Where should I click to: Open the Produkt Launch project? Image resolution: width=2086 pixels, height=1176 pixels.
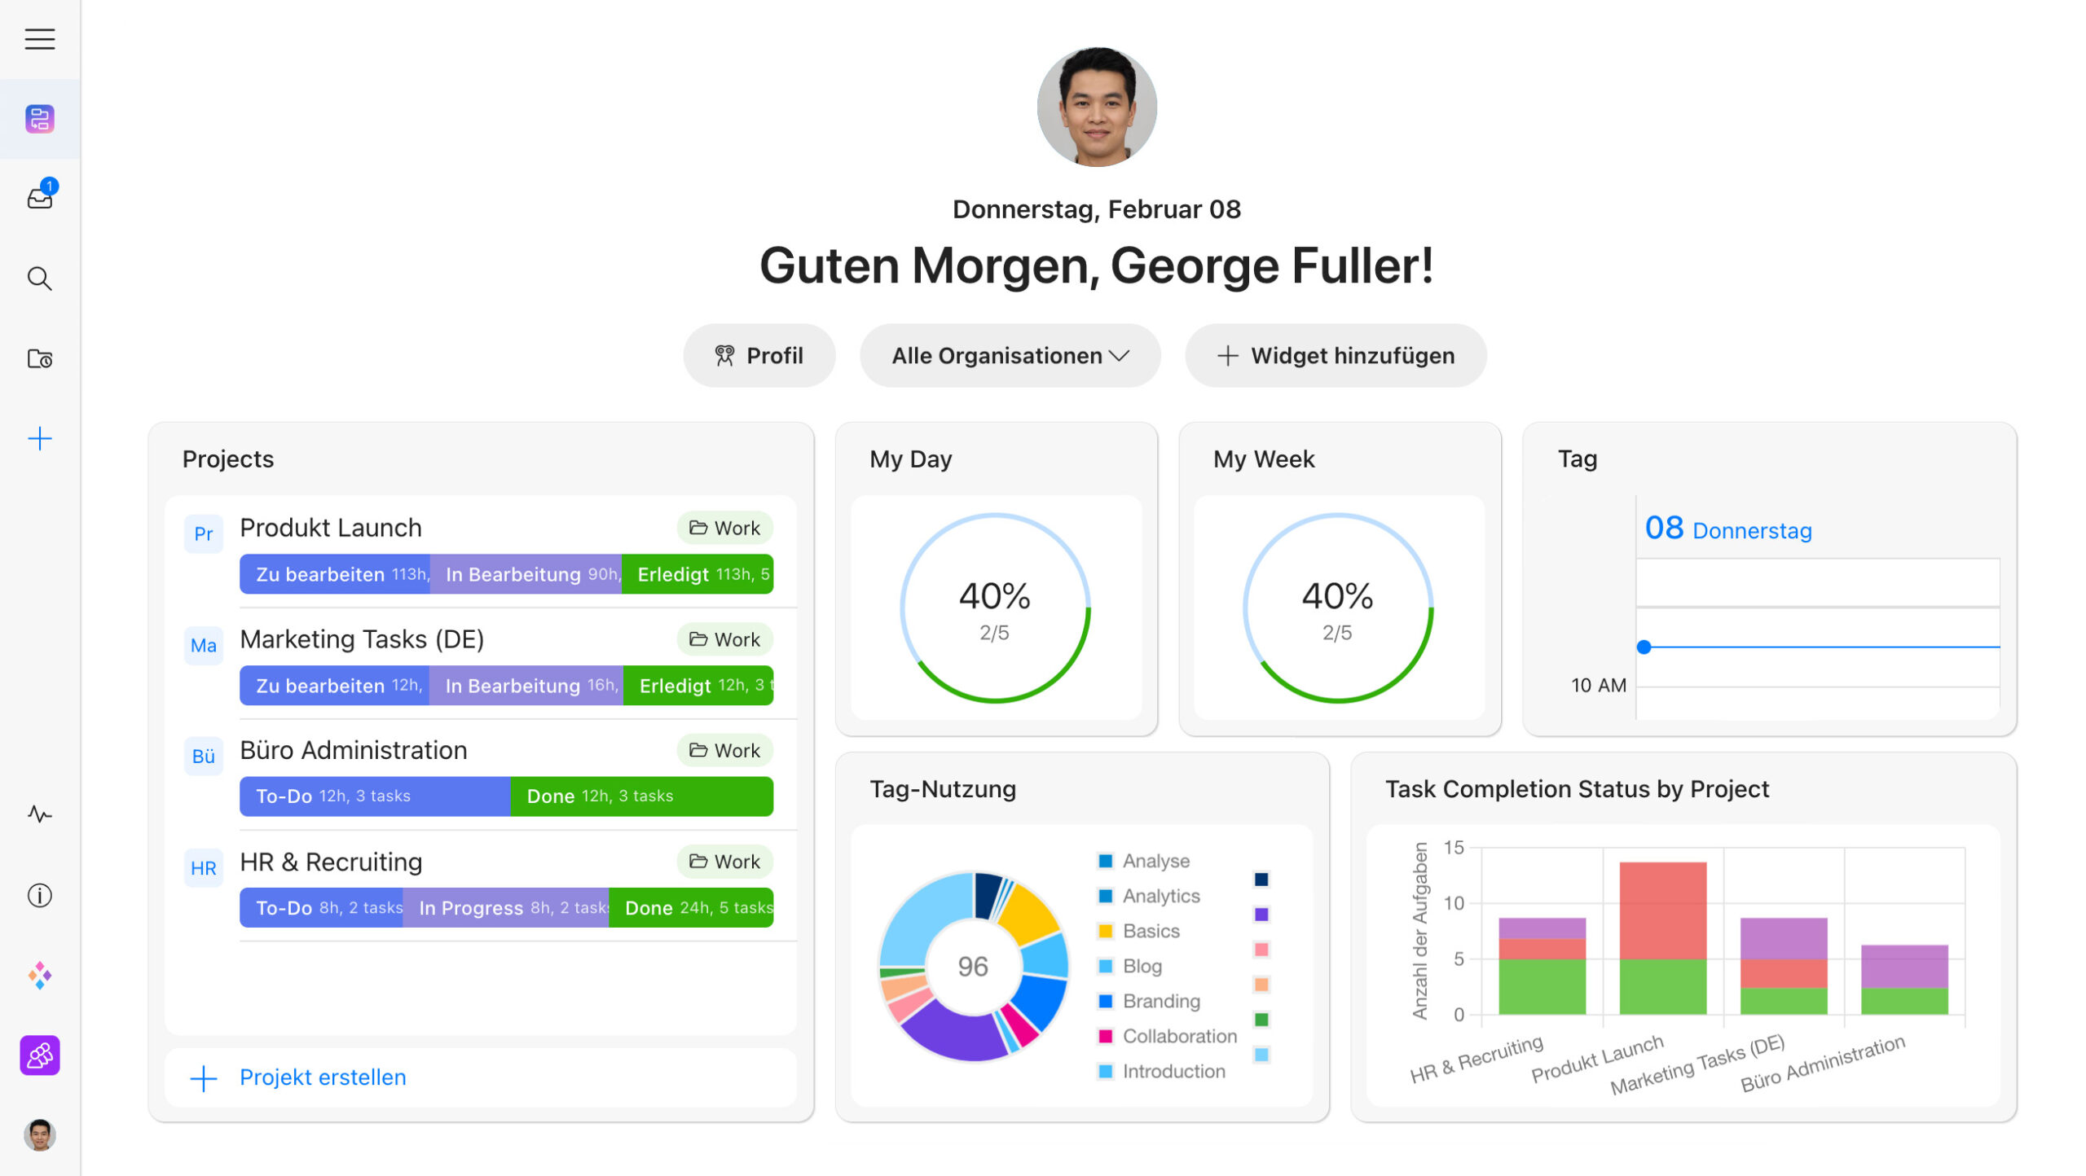pos(331,528)
